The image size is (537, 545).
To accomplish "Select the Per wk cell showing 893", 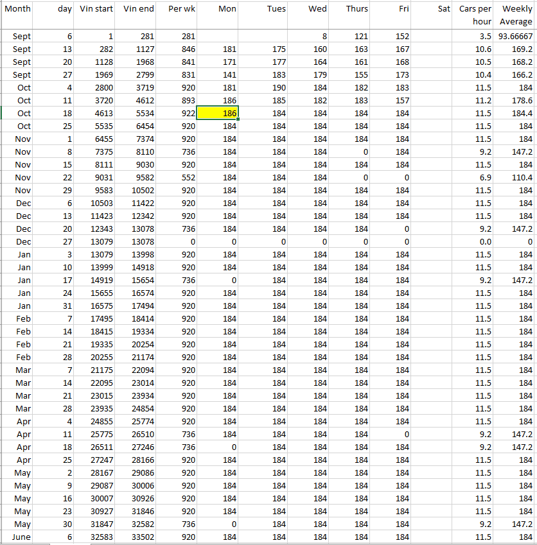I will (177, 100).
